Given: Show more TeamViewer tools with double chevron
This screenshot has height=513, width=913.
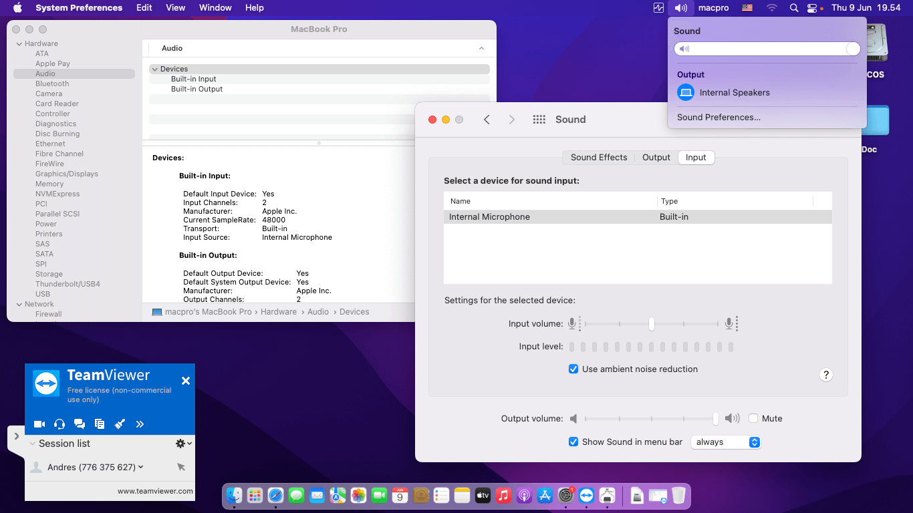Looking at the screenshot, I should [x=140, y=424].
